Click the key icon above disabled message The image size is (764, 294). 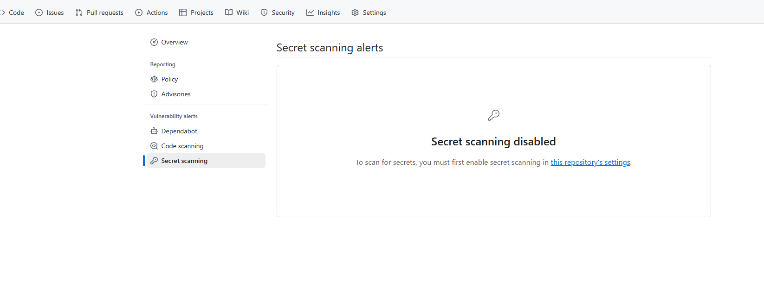(x=493, y=115)
